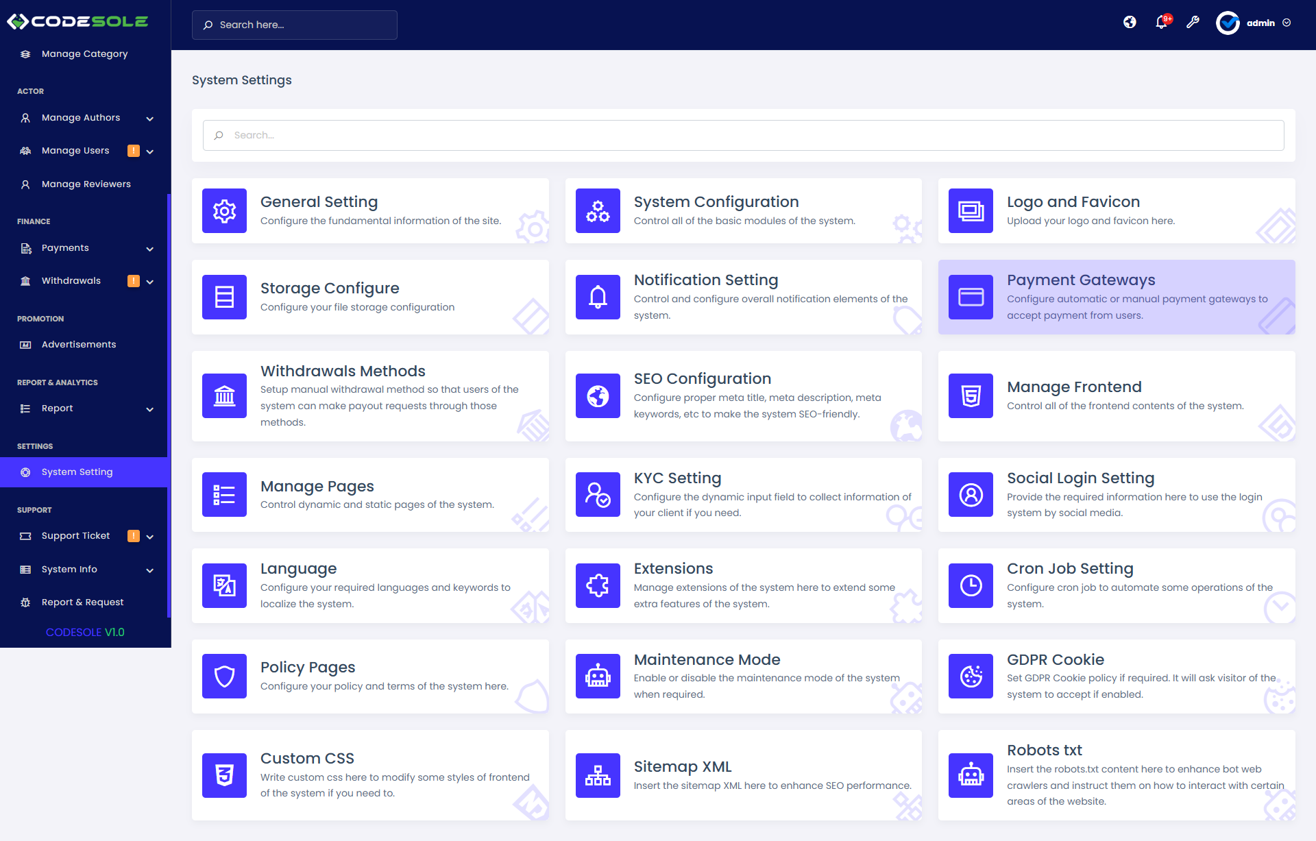Image resolution: width=1316 pixels, height=841 pixels.
Task: Click the Maintenance Mode robot icon
Action: point(598,676)
